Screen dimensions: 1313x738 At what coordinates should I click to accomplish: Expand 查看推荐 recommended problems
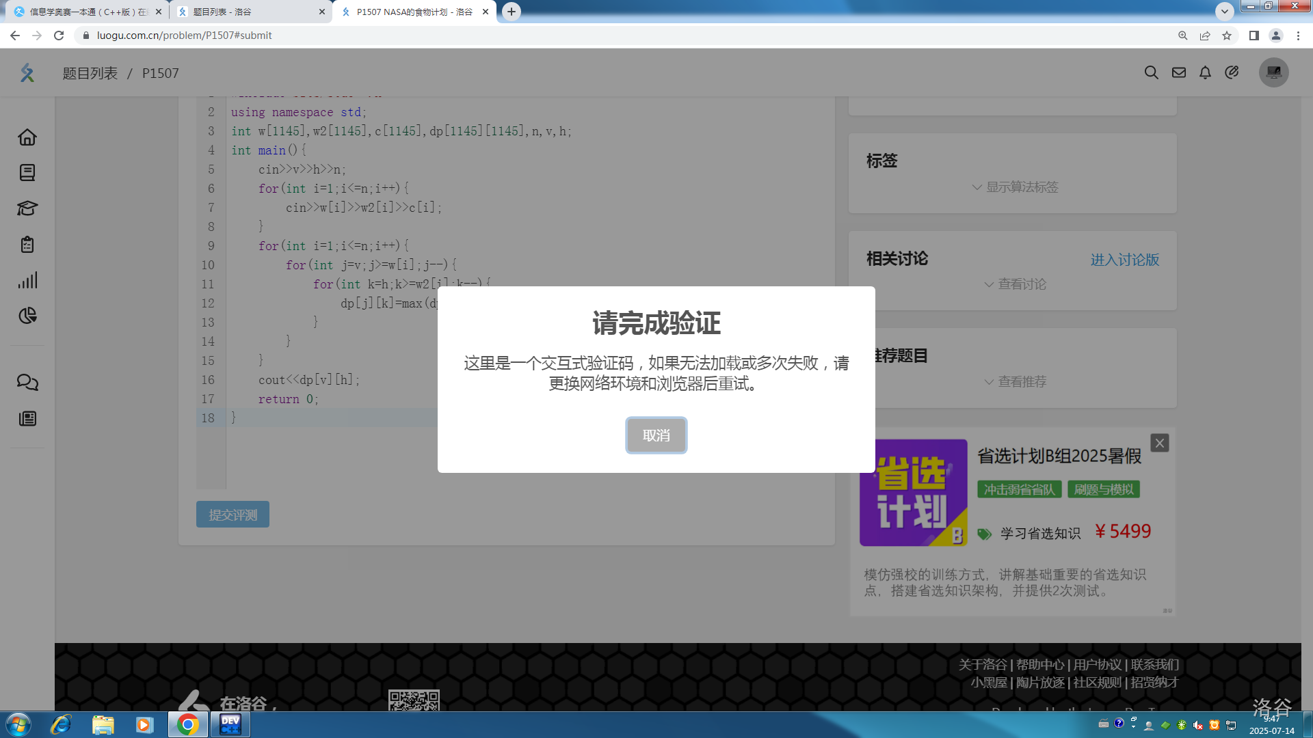[1014, 382]
